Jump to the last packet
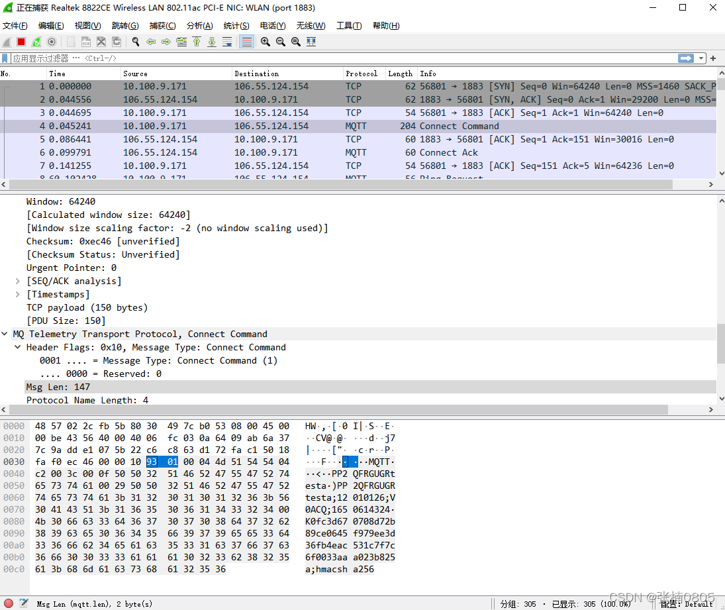The image size is (725, 610). pos(212,42)
